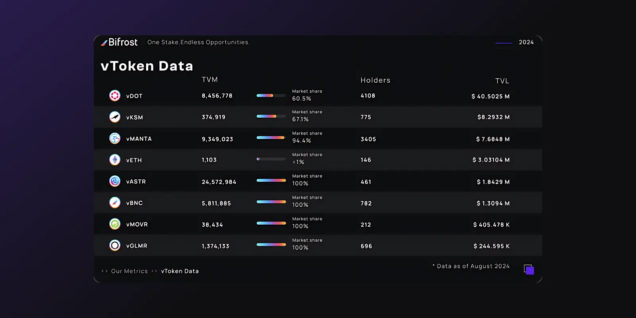Click the TVM column header

tap(209, 79)
